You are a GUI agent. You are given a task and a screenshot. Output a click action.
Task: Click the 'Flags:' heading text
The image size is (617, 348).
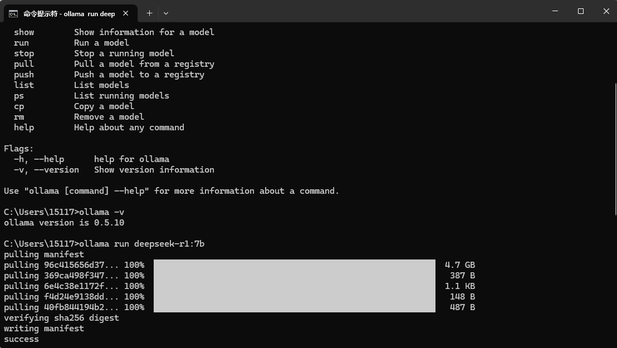(19, 149)
